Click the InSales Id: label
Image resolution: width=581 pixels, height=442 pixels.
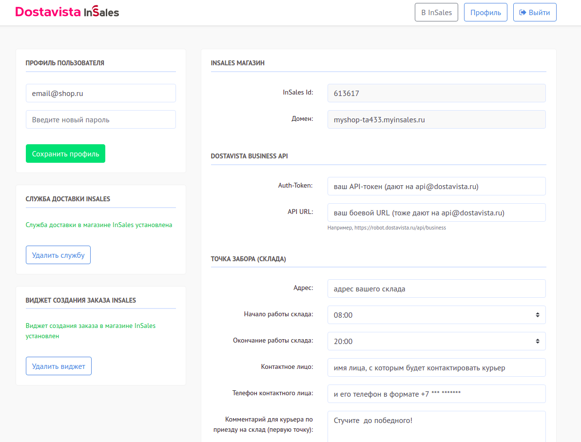click(x=298, y=92)
